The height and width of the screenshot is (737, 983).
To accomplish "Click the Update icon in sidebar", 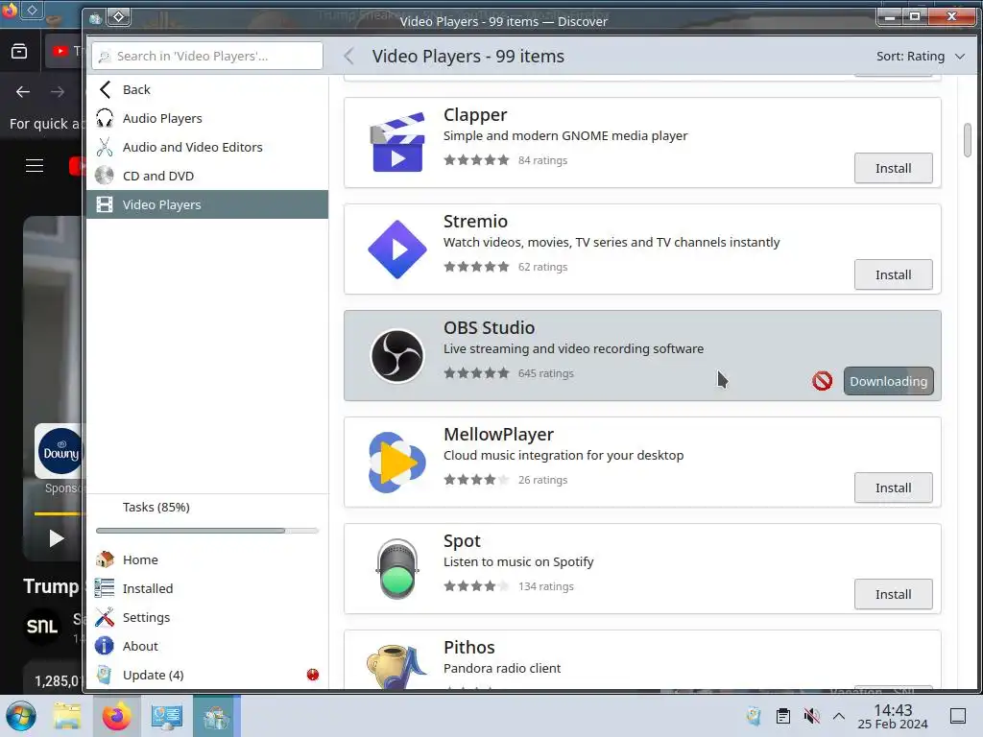I will 105,675.
